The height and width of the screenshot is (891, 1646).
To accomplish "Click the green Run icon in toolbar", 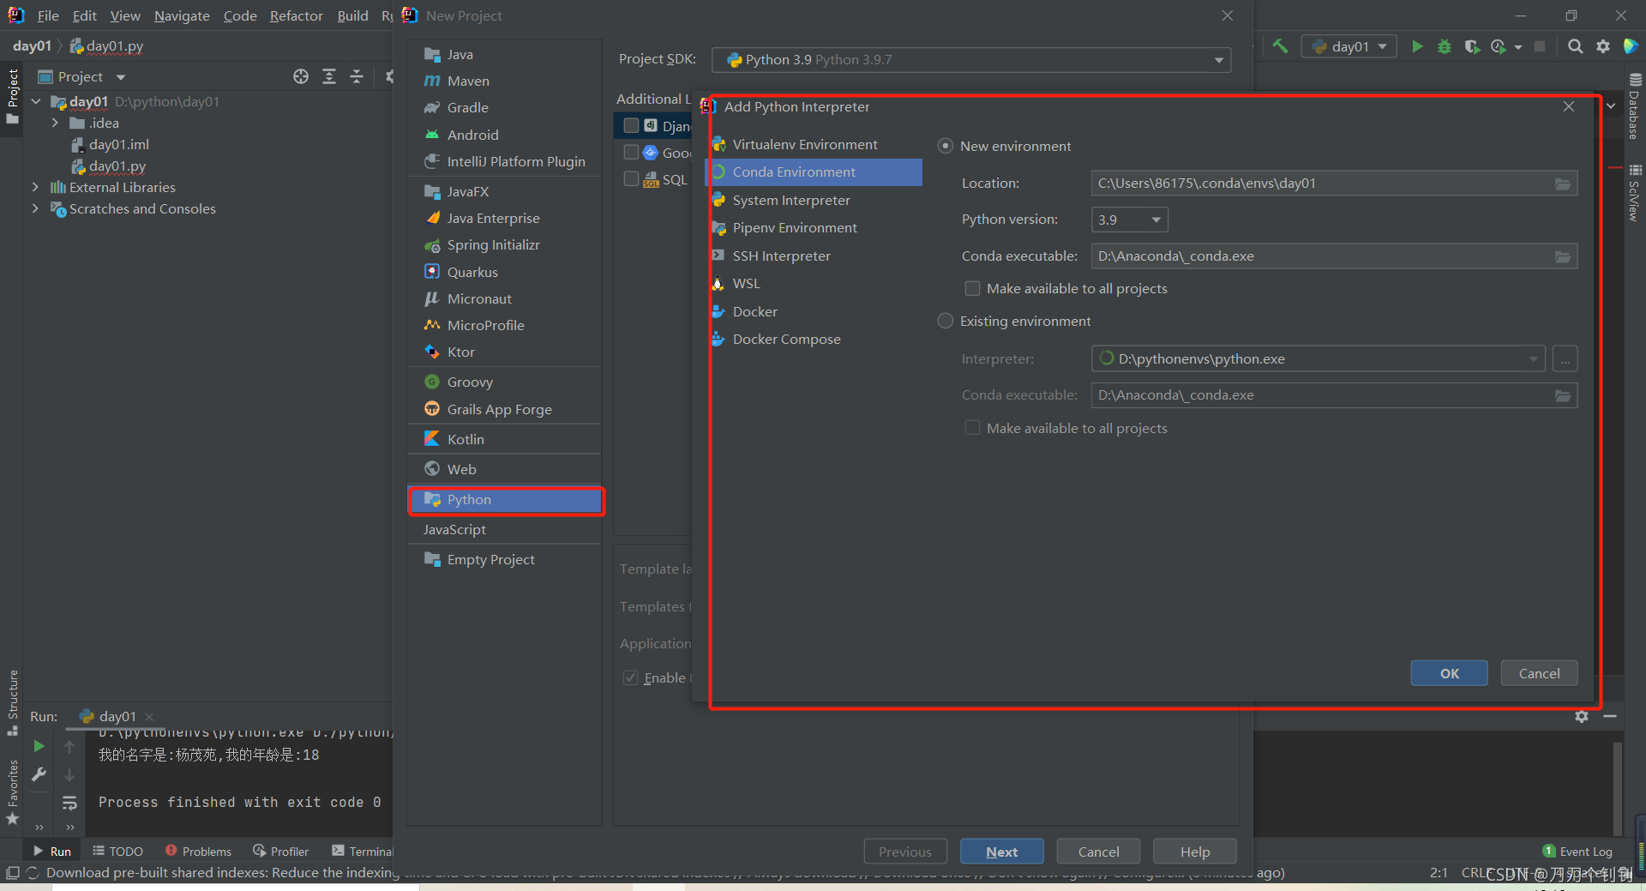I will tap(1417, 46).
